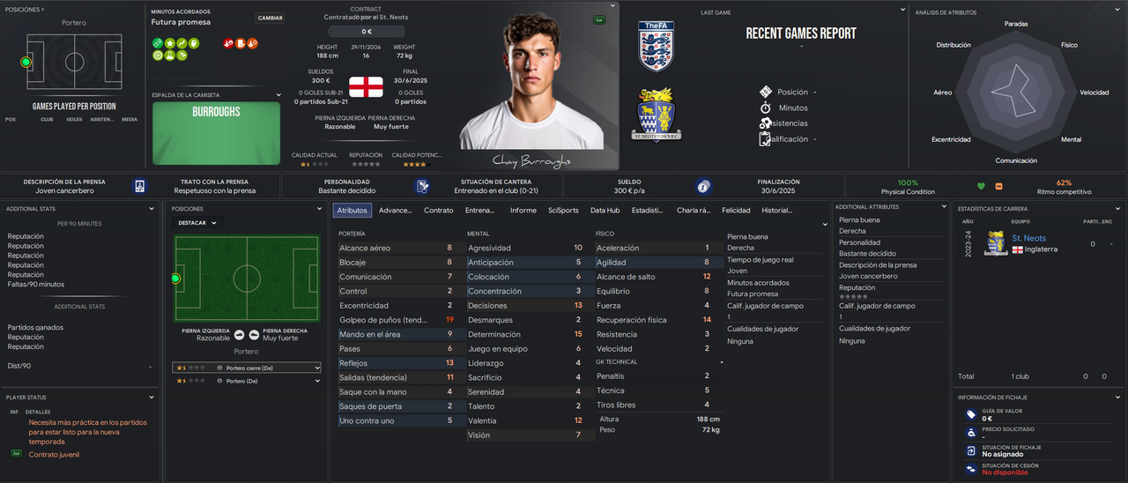Click the loan status arrows icon
The height and width of the screenshot is (483, 1128).
[x=971, y=469]
